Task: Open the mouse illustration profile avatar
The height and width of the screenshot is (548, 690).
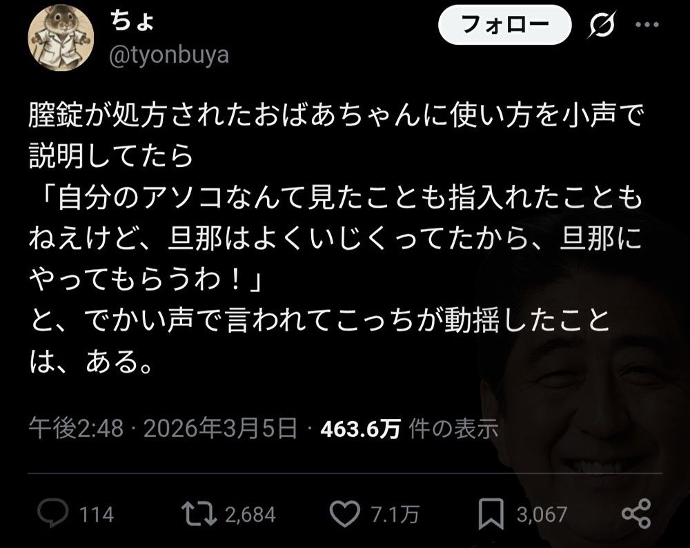Action: (61, 38)
